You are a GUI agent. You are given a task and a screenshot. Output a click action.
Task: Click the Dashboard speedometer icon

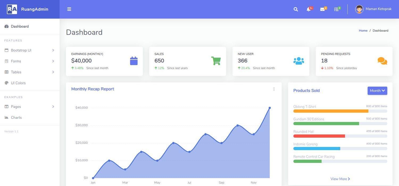pos(7,26)
